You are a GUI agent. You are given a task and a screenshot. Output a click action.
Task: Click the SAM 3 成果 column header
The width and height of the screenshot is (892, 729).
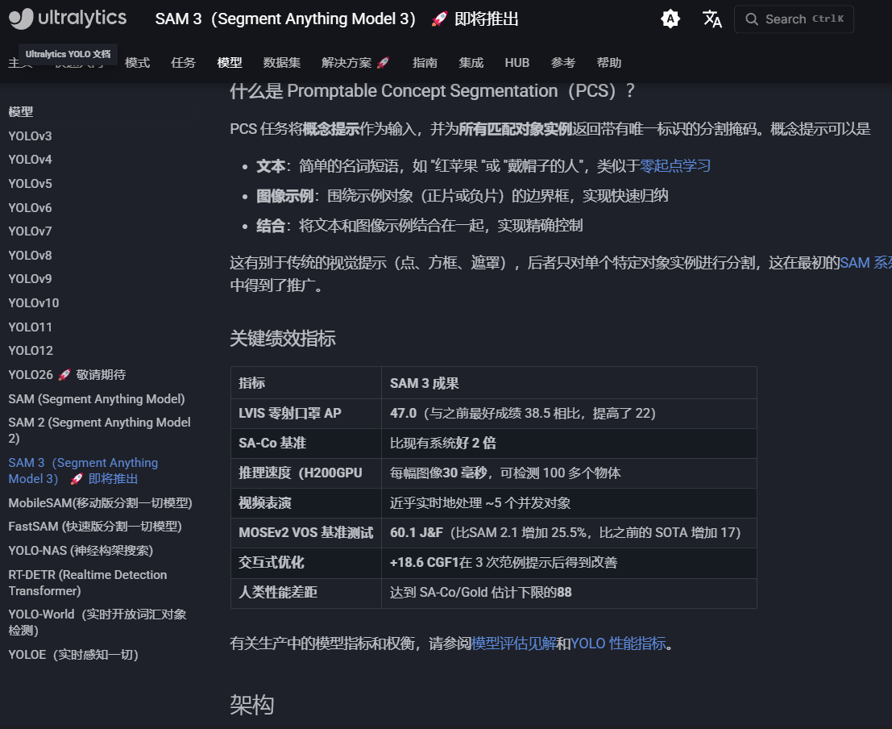(569, 383)
